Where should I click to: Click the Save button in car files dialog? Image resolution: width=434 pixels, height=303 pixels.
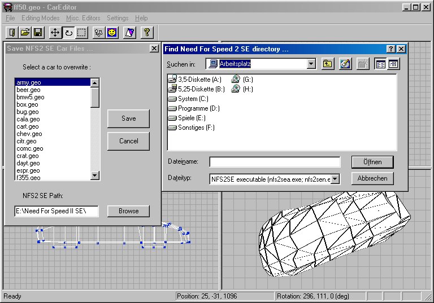pos(128,118)
